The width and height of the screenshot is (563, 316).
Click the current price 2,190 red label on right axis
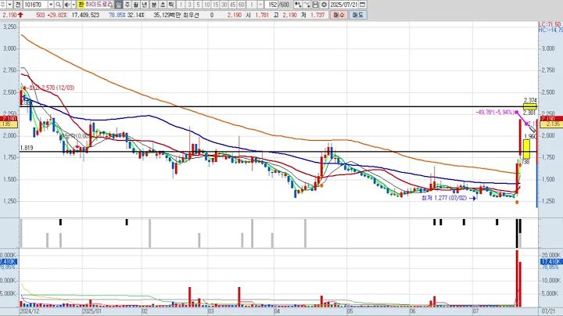pyautogui.click(x=550, y=119)
